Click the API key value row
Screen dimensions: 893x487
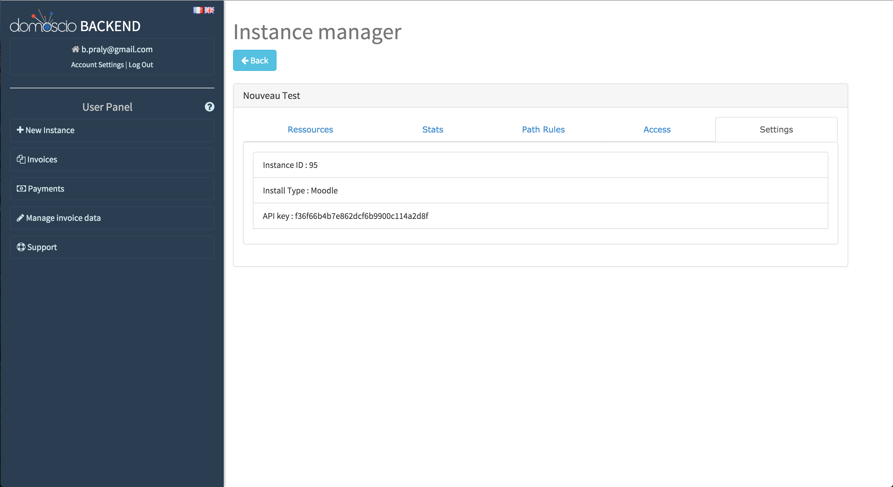(x=540, y=216)
